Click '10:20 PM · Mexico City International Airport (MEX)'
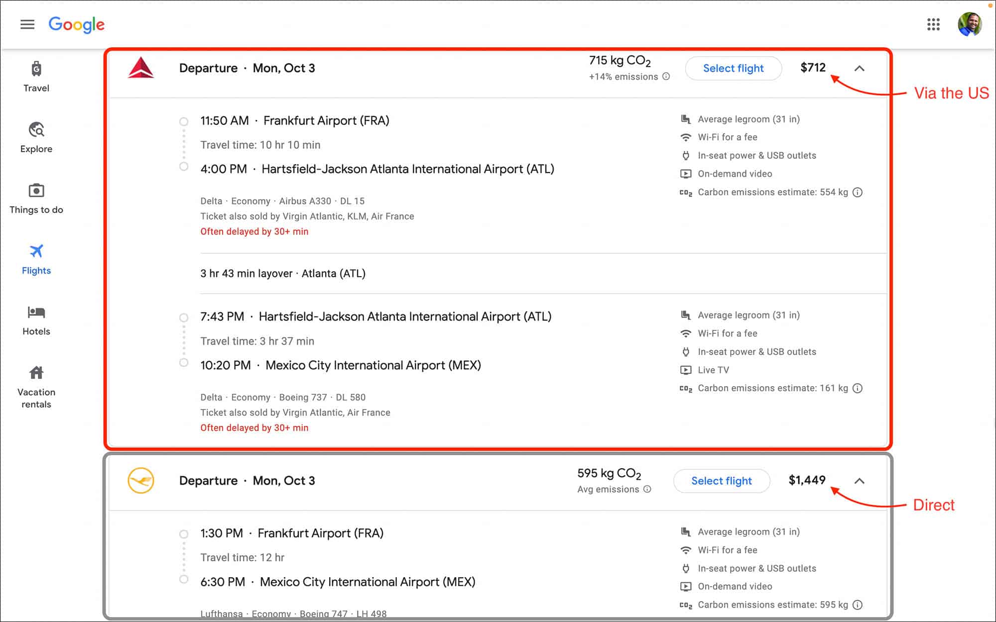This screenshot has height=622, width=996. pyautogui.click(x=341, y=365)
